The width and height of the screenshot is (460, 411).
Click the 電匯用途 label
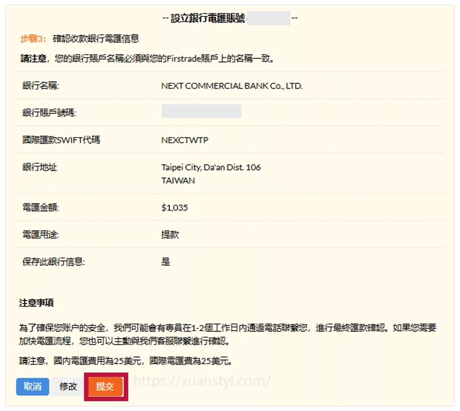pyautogui.click(x=41, y=235)
